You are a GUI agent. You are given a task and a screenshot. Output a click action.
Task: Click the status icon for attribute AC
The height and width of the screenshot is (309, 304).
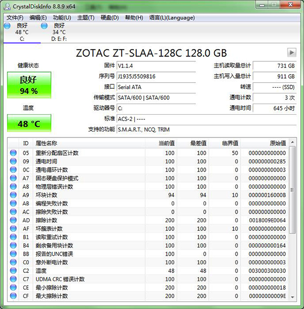[x=13, y=212]
